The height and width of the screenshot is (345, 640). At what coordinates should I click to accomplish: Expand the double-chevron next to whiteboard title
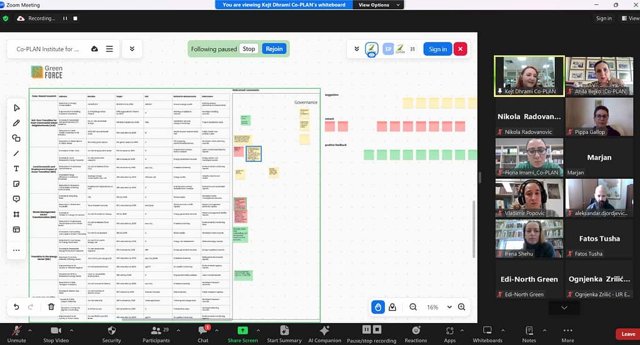click(x=132, y=49)
